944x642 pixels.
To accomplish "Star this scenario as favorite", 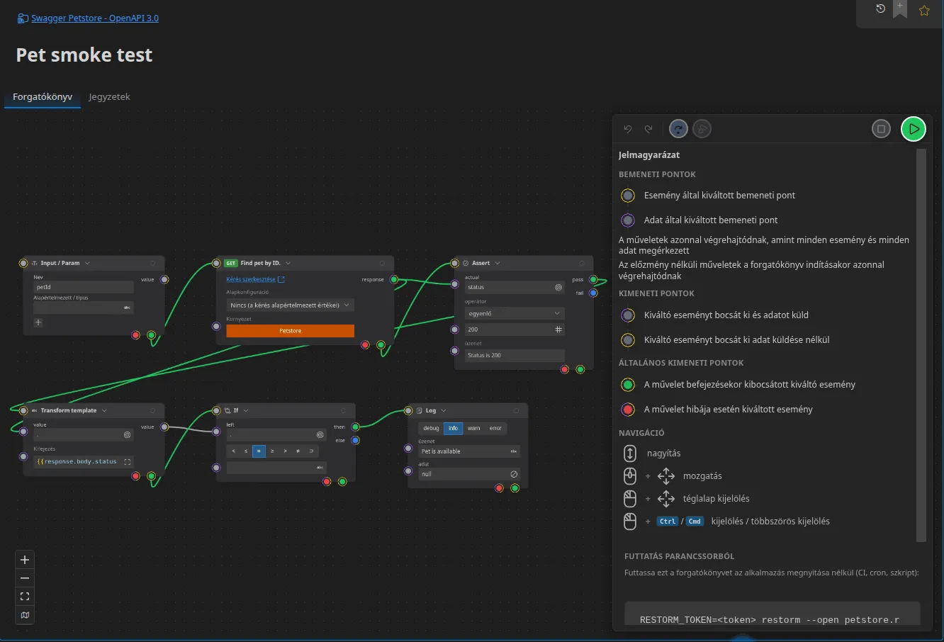I will coord(924,11).
